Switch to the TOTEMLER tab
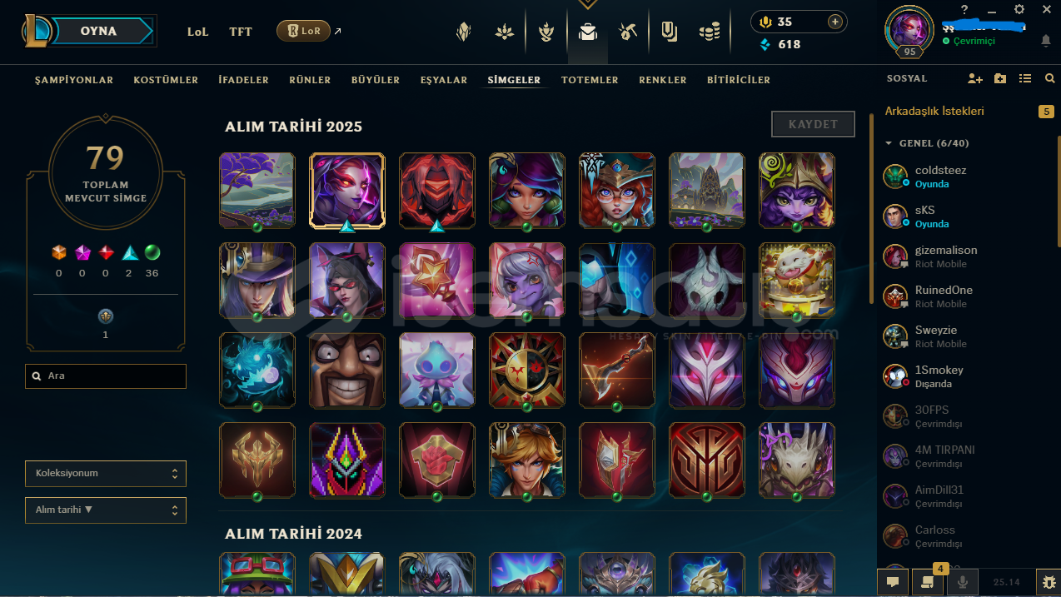Viewport: 1061px width, 597px height. 590,80
